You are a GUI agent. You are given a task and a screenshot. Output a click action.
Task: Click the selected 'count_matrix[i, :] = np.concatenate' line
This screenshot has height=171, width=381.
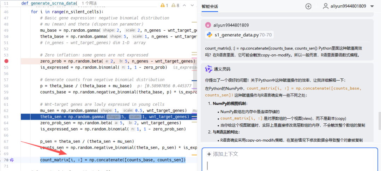(113, 160)
